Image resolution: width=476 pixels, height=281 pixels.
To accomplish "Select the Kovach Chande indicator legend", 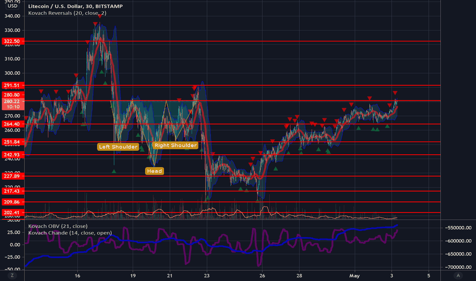I will point(70,232).
